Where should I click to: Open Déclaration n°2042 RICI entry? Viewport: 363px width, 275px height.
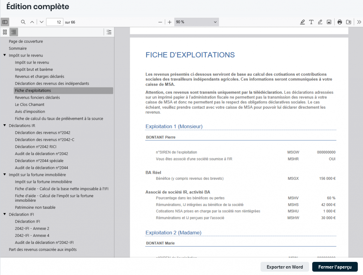[36, 147]
